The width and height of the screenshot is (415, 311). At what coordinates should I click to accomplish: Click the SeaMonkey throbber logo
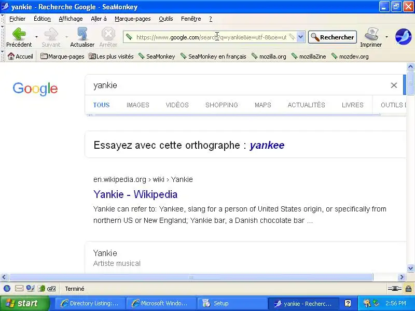(403, 37)
